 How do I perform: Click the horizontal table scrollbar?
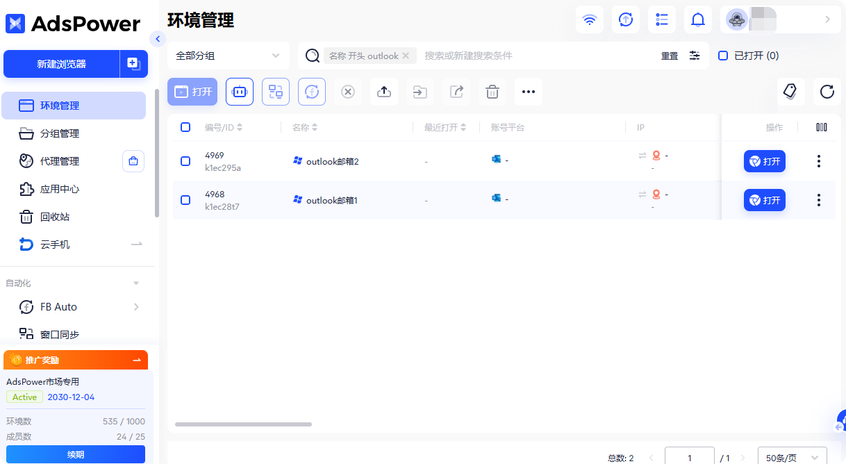(243, 424)
